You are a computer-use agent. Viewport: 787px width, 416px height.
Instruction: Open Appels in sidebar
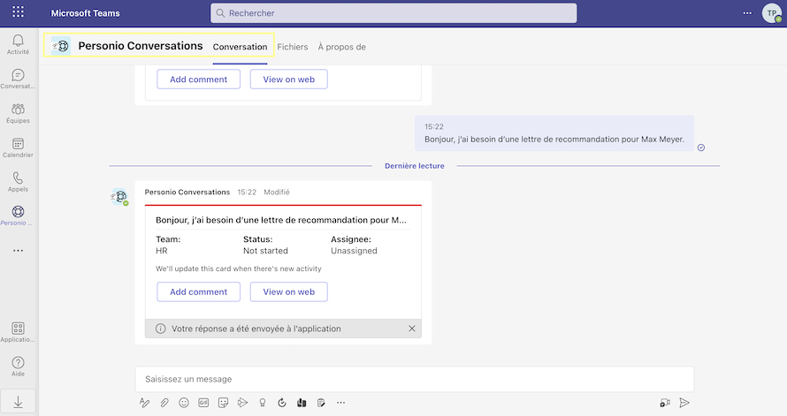[18, 182]
